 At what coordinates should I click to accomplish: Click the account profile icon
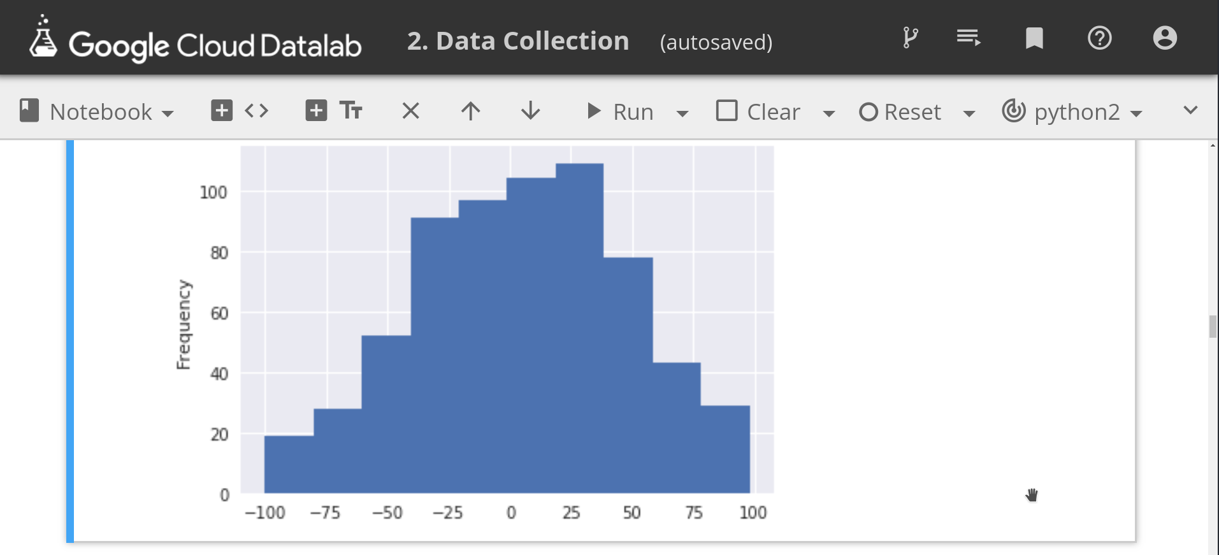click(x=1165, y=38)
